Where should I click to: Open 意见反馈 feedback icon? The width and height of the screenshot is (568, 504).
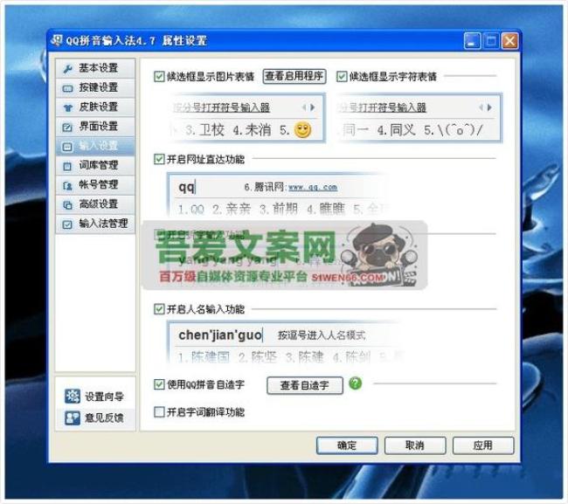(73, 418)
